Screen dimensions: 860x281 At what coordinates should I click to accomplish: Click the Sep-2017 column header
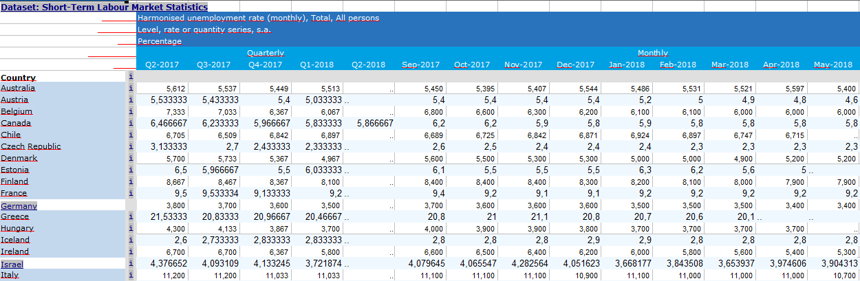[x=420, y=65]
